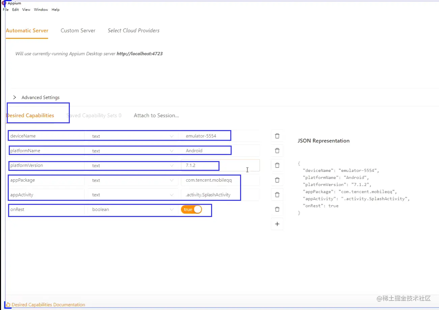Click the Android value field
Viewport: 439px width, 310px height.
point(220,151)
